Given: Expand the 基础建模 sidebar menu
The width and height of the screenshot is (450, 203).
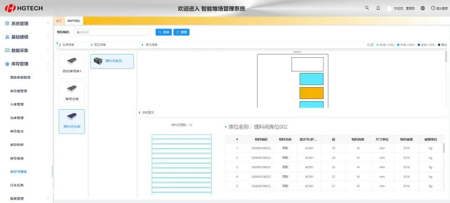Looking at the screenshot, I should coord(25,37).
